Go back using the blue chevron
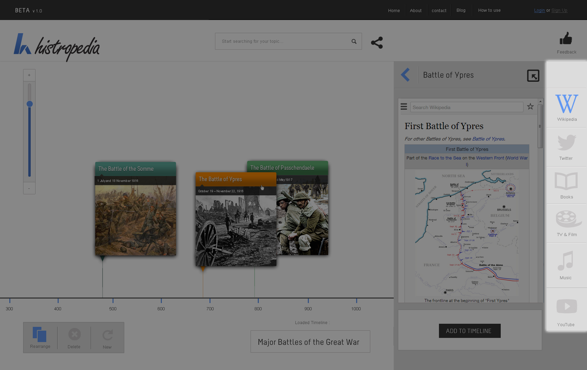Screen dimensions: 587x370 tap(405, 75)
